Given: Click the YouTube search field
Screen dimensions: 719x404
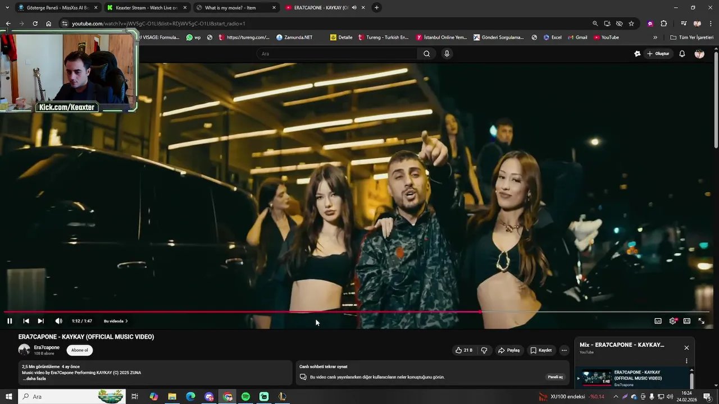Looking at the screenshot, I should click(337, 54).
